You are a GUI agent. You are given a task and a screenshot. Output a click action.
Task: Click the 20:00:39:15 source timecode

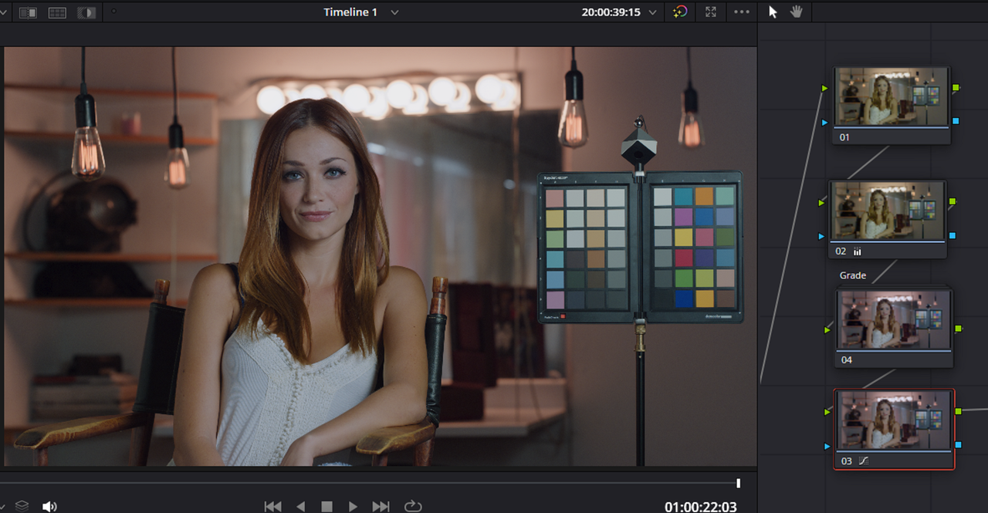point(611,12)
